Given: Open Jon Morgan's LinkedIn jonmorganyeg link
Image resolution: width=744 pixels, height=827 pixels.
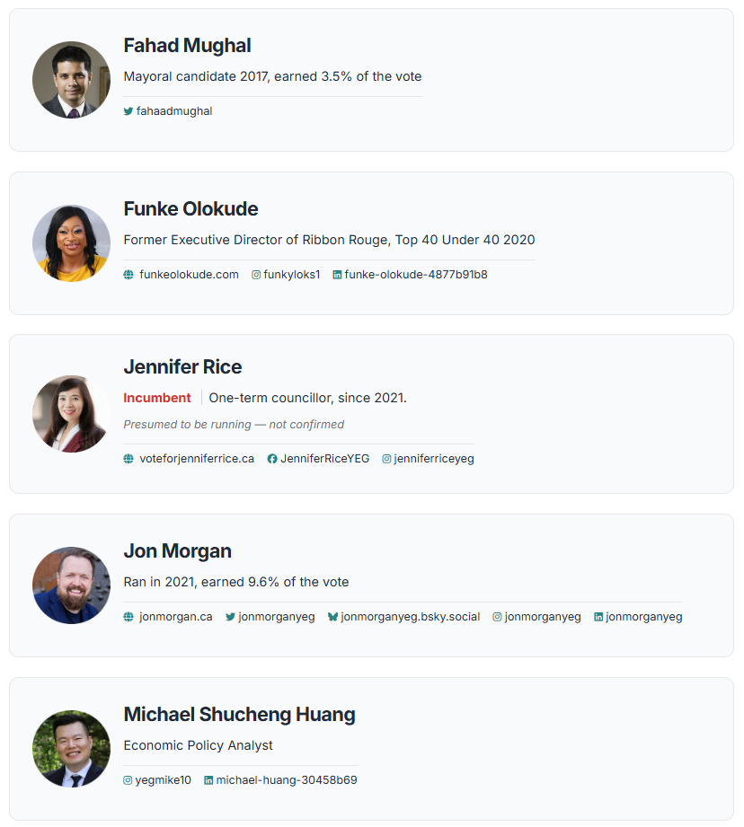Looking at the screenshot, I should (x=643, y=617).
